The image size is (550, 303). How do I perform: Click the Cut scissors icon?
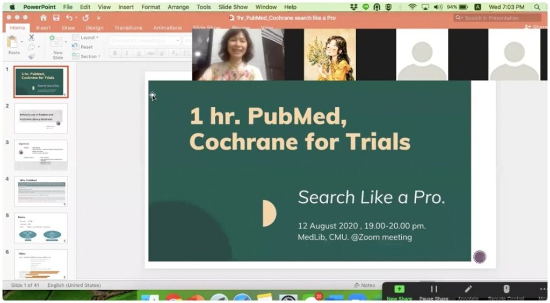pos(31,38)
